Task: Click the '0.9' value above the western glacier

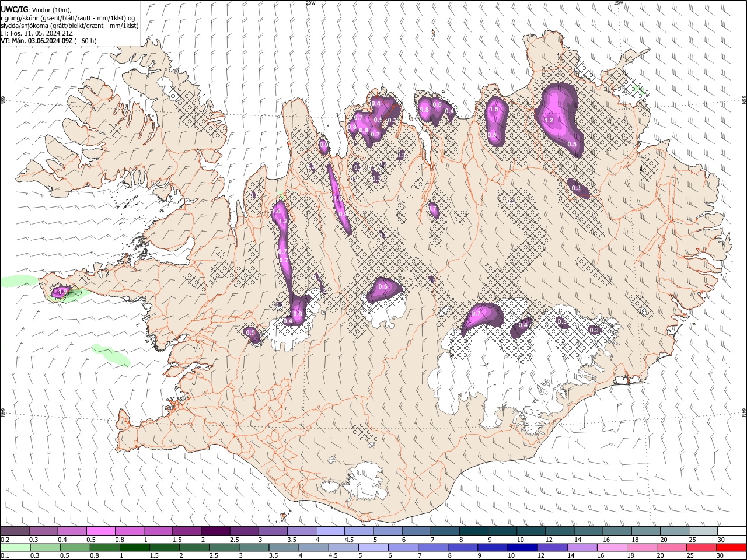Action: click(298, 314)
